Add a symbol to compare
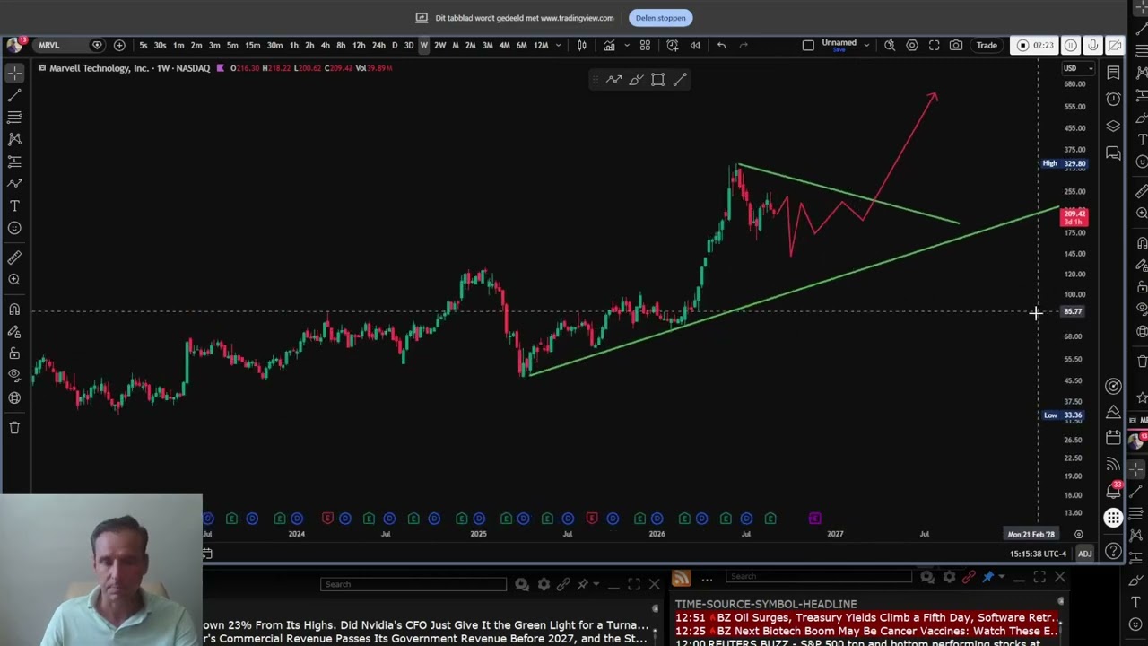 pos(119,45)
